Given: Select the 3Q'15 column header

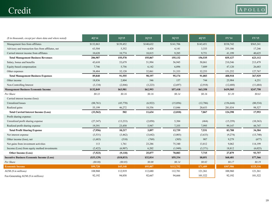Looking at the screenshot, I should coord(175,38).
